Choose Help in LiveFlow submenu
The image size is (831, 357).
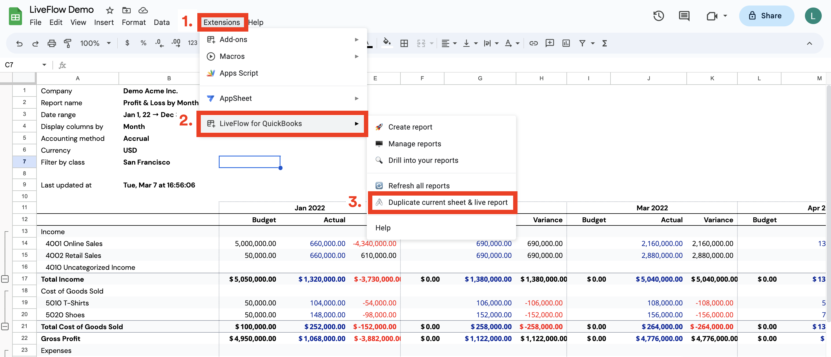tap(442, 227)
